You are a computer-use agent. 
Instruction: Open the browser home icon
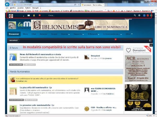pos(149,5)
